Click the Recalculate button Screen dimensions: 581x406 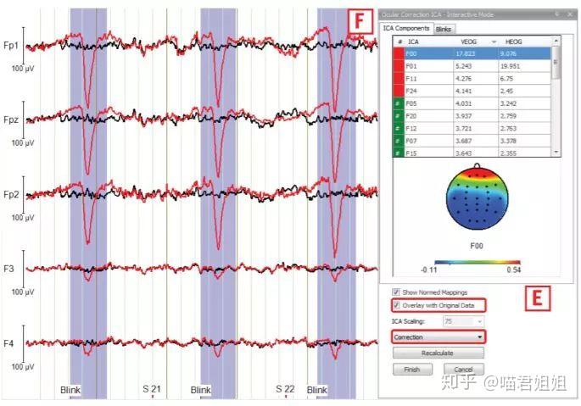pyautogui.click(x=438, y=353)
